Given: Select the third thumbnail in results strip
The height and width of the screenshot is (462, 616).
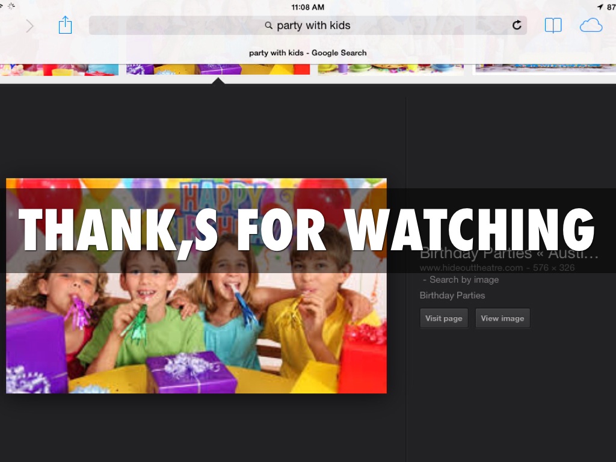Looking at the screenshot, I should tap(390, 69).
